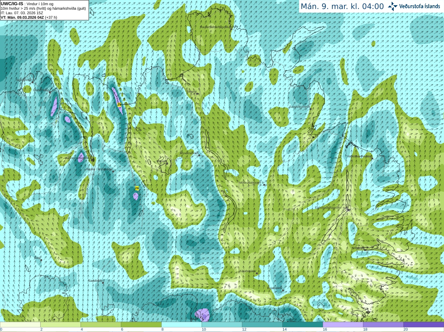
Task: Select the Vatnsskarð eystra station label
Action: point(359,157)
